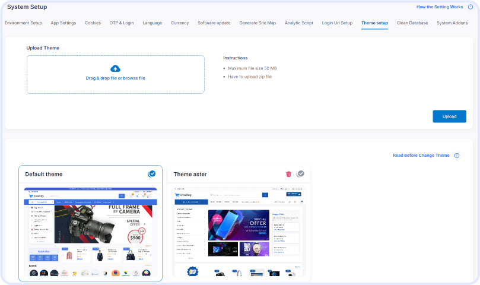Open the Generate Site Map tab
This screenshot has width=480, height=285.
click(258, 23)
